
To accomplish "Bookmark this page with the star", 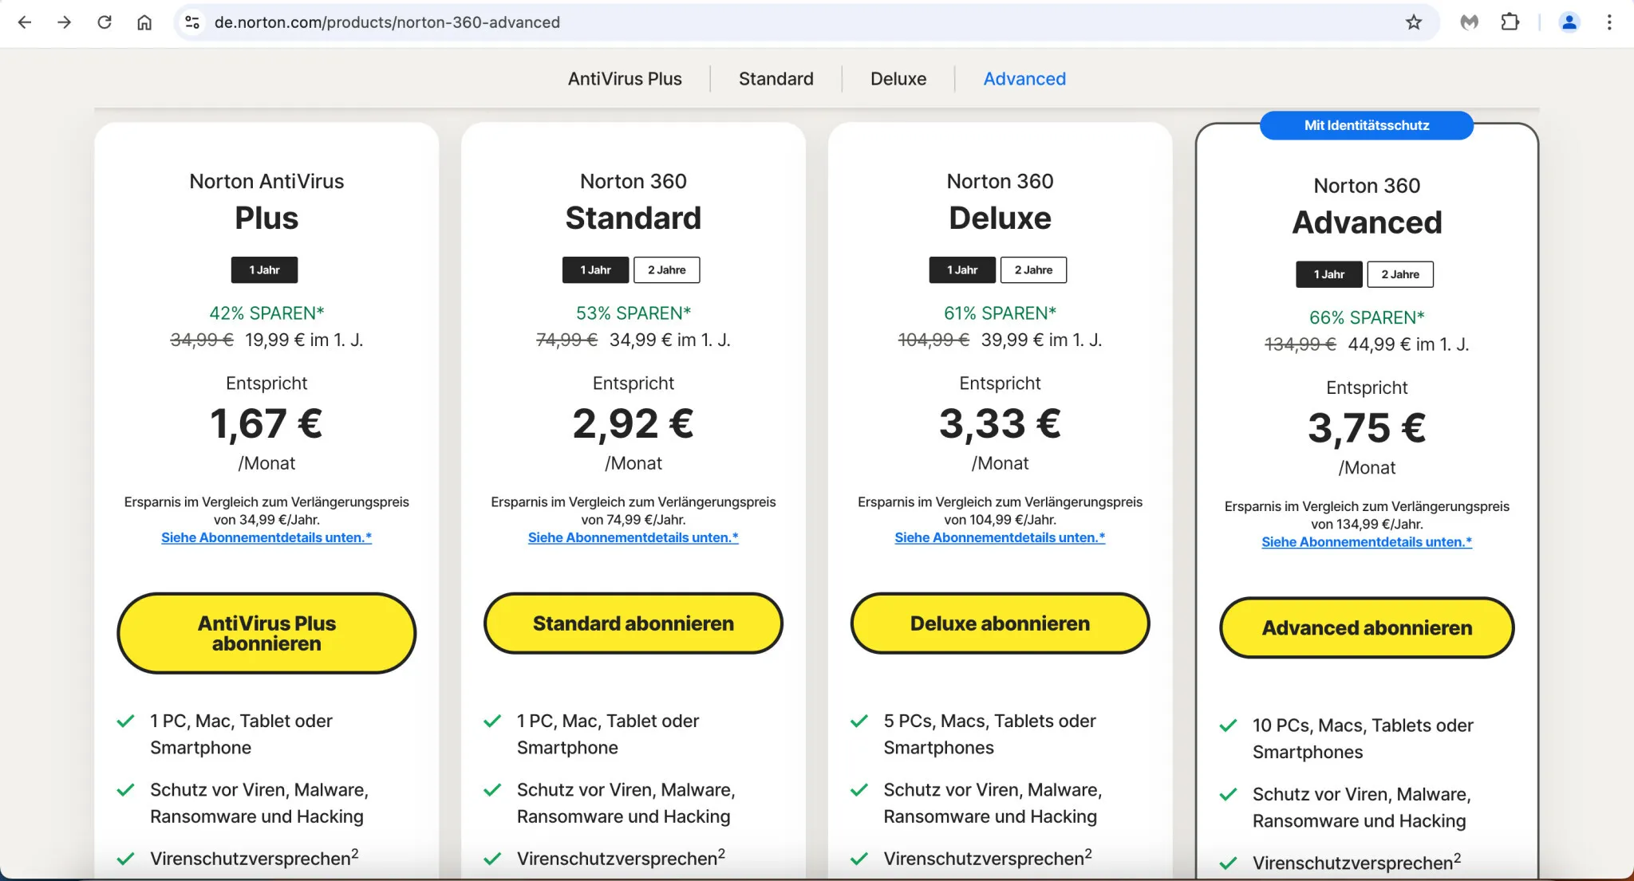I will tap(1414, 22).
